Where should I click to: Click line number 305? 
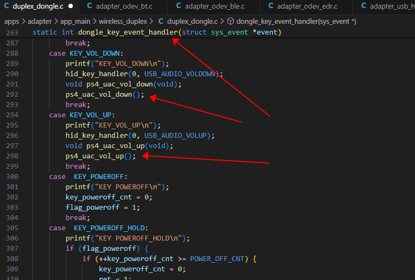[x=12, y=228]
